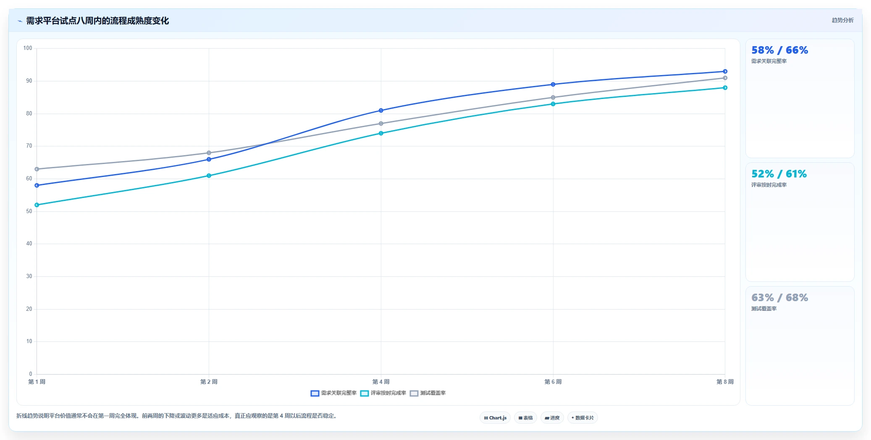Click the title 需求平台试点八周内的流程成熟度变化
Image resolution: width=871 pixels, height=440 pixels.
click(97, 21)
